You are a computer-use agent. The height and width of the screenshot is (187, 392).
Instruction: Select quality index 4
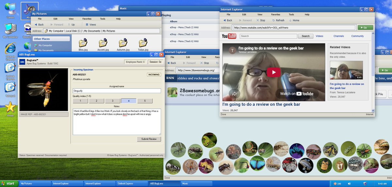pos(129,101)
